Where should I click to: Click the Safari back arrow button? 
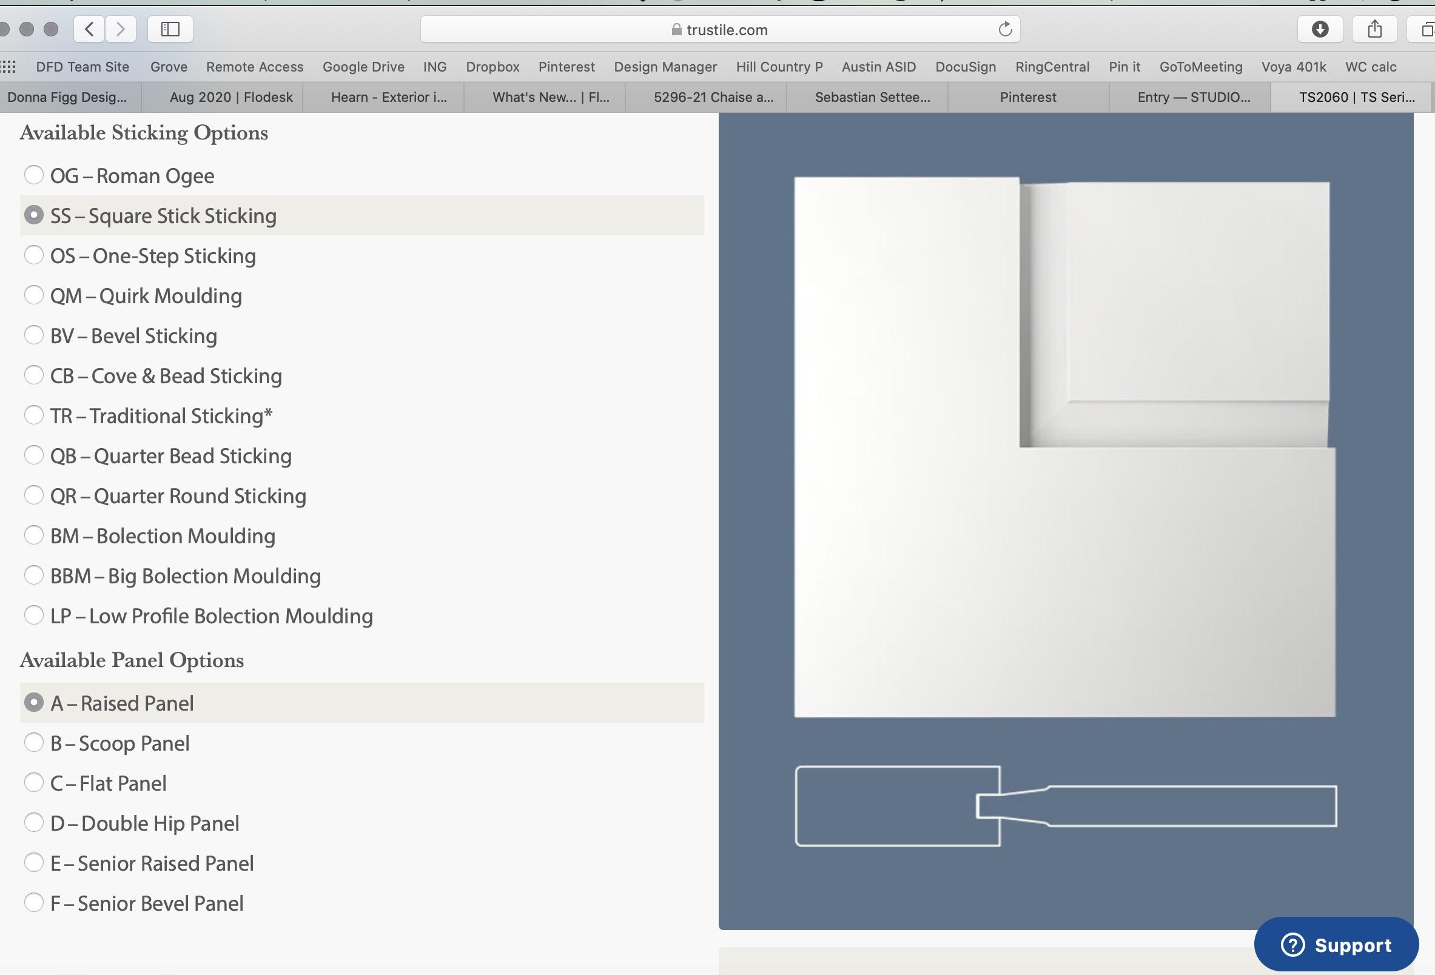pyautogui.click(x=90, y=29)
